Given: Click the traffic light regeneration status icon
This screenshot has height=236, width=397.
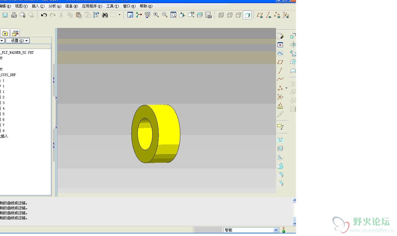Looking at the screenshot, I should pos(283,230).
